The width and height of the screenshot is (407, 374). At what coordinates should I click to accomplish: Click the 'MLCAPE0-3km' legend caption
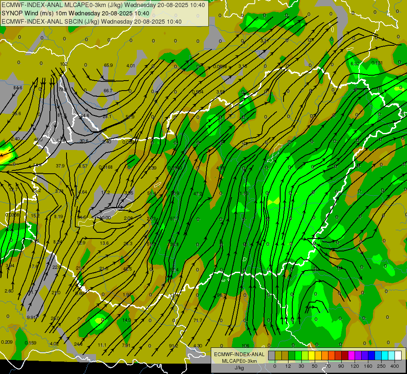[239, 361]
